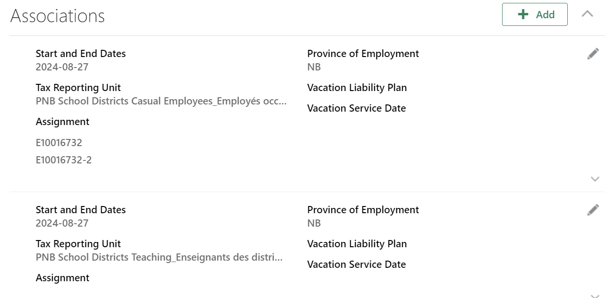Image resolution: width=609 pixels, height=298 pixels.
Task: Click the edit pencil for the second association
Action: [593, 209]
